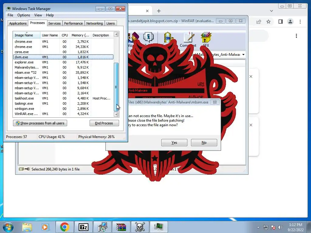
Task: Switch to the Performance tab
Action: click(73, 23)
